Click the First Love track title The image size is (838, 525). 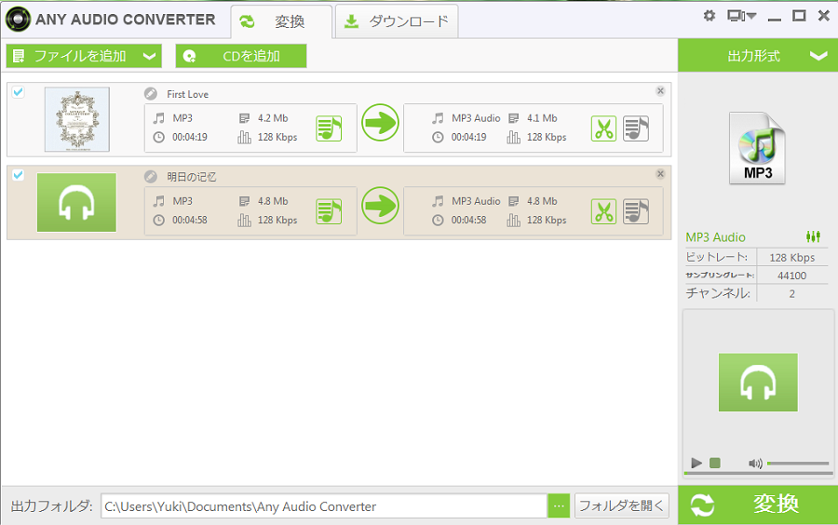(x=187, y=94)
